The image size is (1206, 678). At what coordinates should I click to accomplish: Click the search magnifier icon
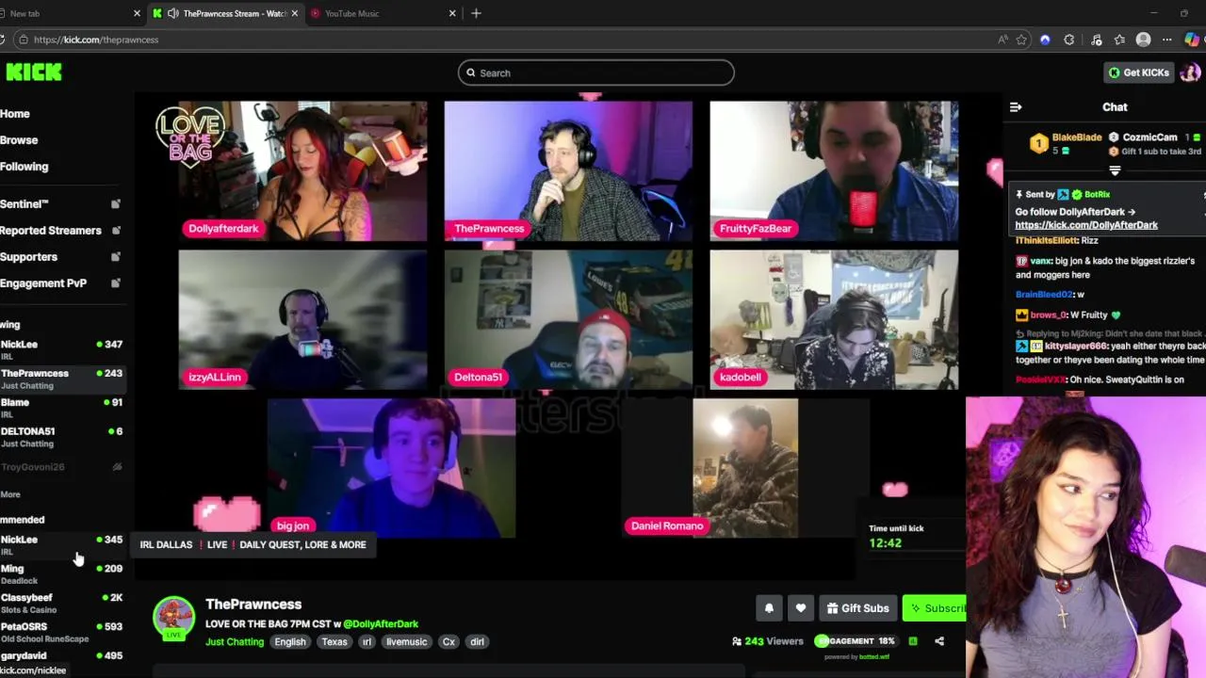click(471, 73)
